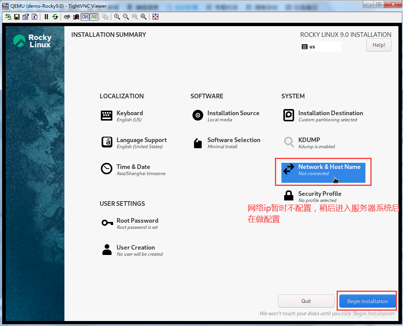Open the 'us' keyboard layout indicator
403x326 pixels.
[x=321, y=46]
